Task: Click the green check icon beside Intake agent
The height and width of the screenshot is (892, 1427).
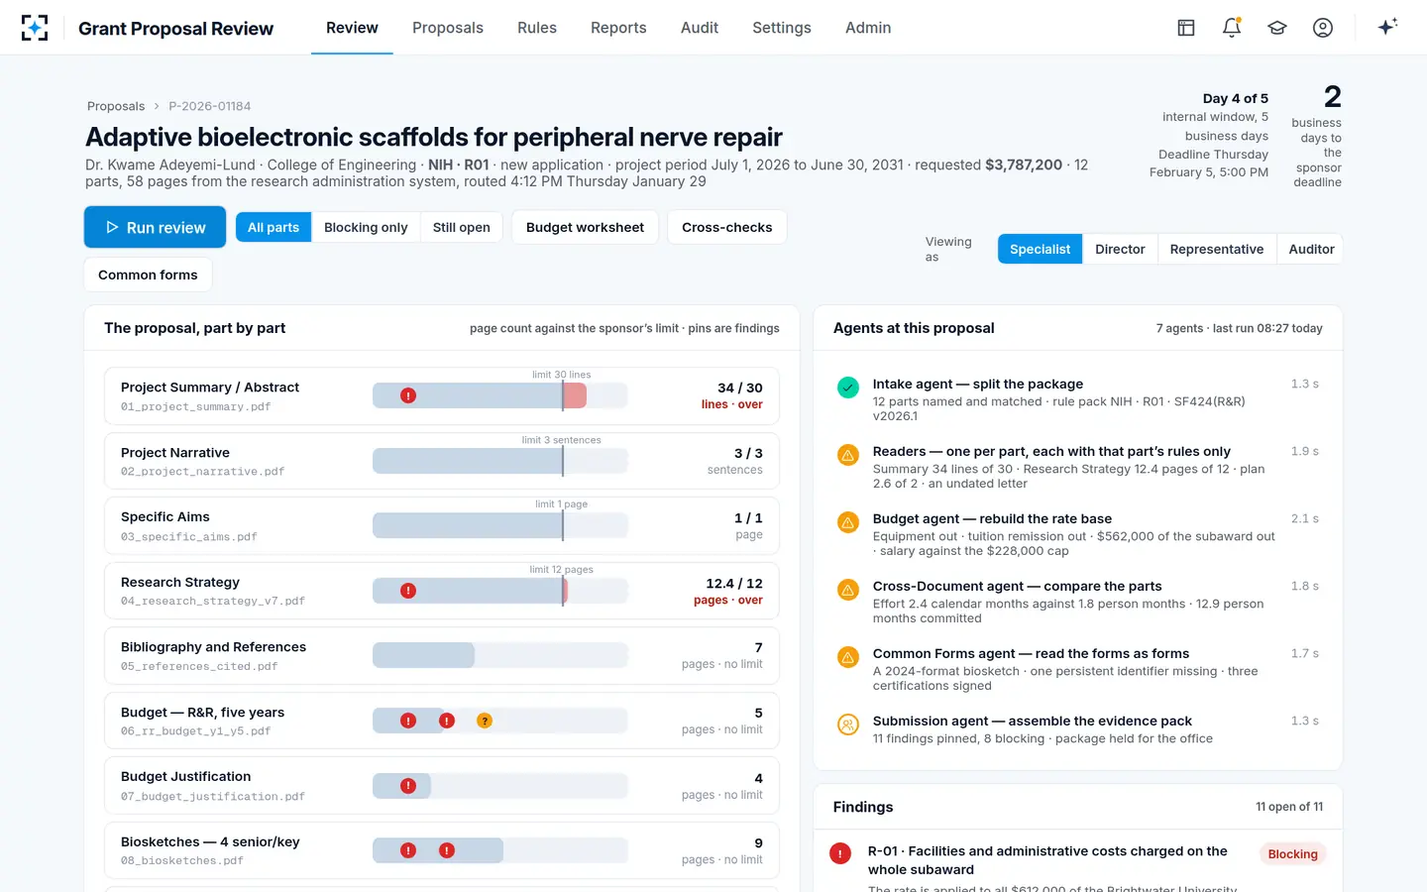Action: tap(848, 388)
